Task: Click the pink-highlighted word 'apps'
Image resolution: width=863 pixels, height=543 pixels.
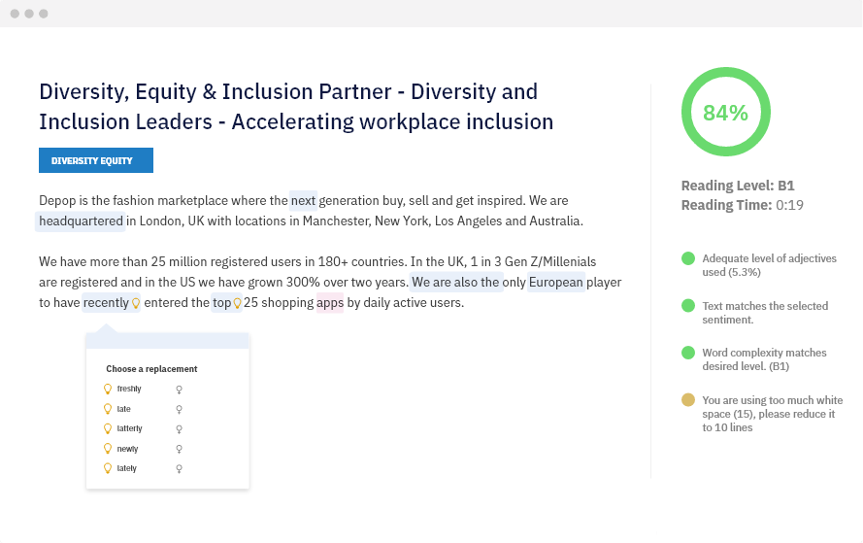Action: tap(330, 302)
